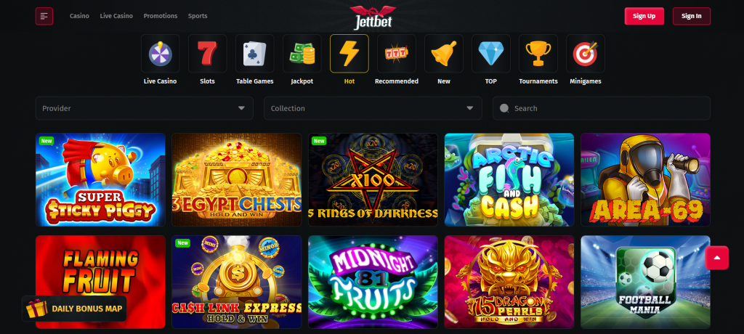This screenshot has height=334, width=744.
Task: Open the TOP diamond icon
Action: (491, 54)
